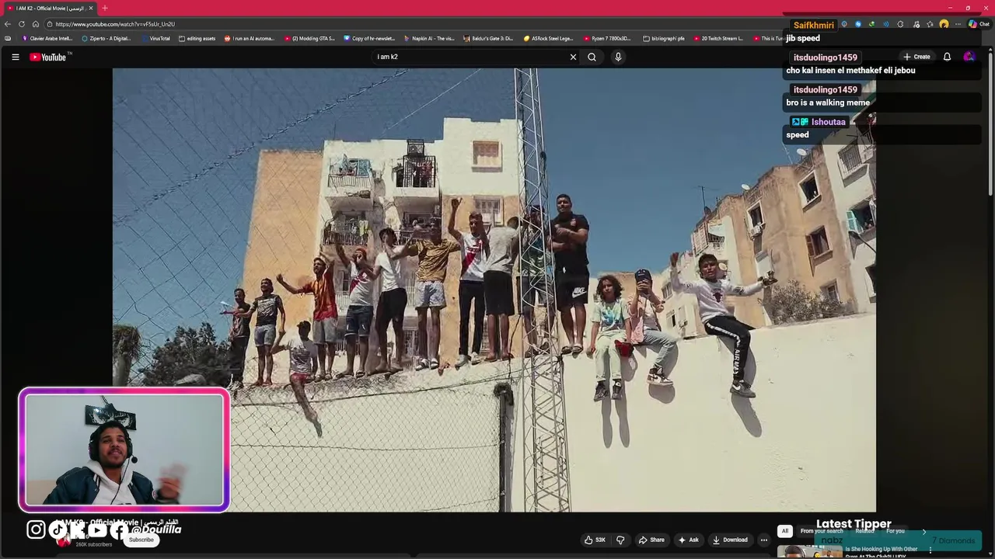Click the read aloud sound-wave icon
995x559 pixels.
[x=885, y=24]
